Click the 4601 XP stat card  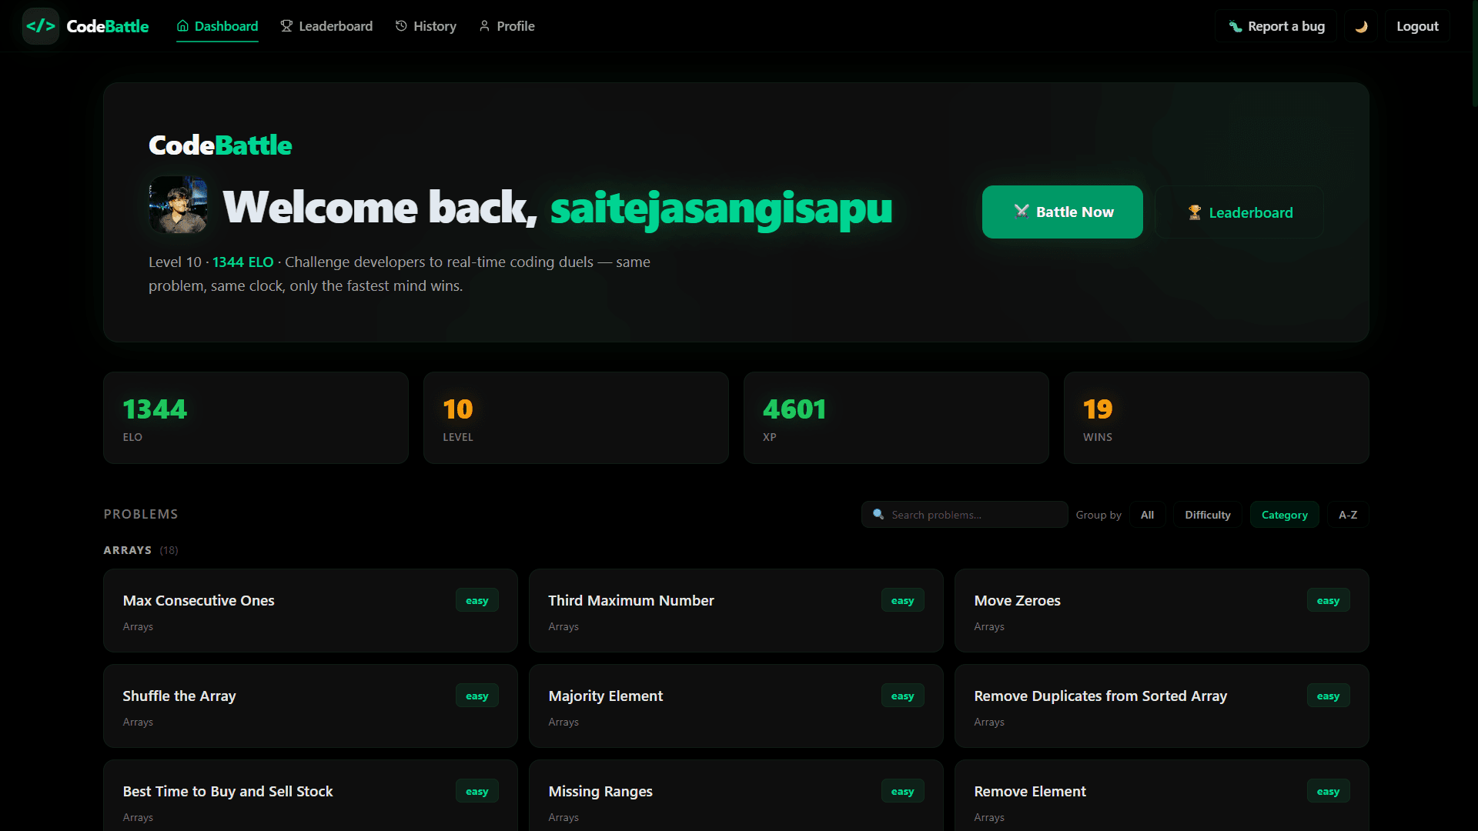click(x=896, y=418)
